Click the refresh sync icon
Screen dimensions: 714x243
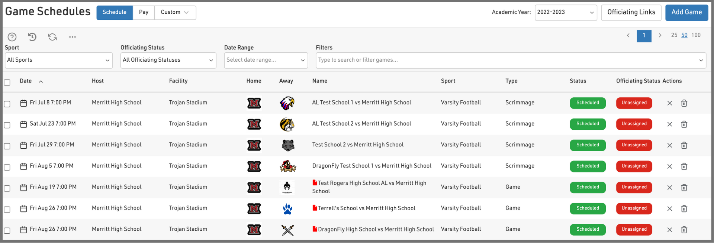click(52, 37)
